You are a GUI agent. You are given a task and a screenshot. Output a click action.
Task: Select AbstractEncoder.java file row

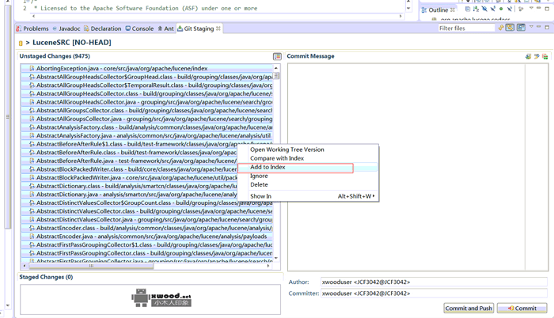(146, 237)
